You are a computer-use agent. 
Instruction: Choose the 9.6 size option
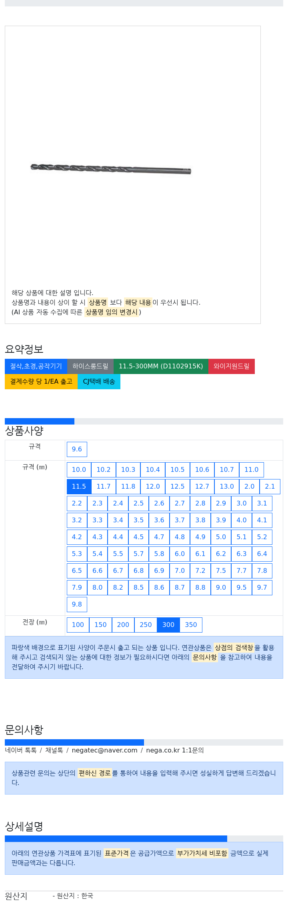tap(77, 449)
